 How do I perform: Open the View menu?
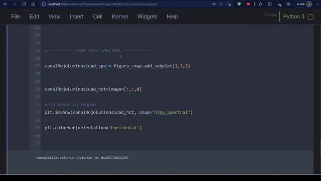tap(54, 17)
